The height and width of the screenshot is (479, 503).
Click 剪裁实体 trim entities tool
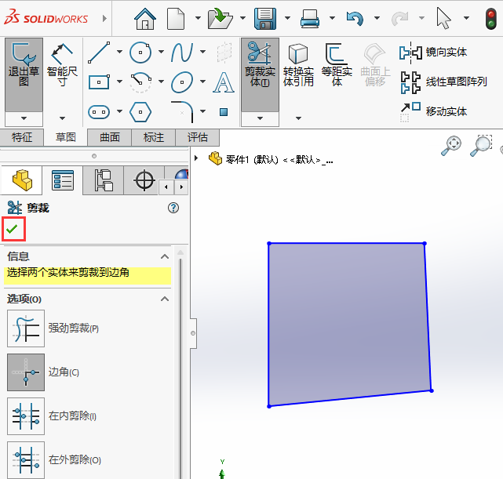[x=261, y=75]
